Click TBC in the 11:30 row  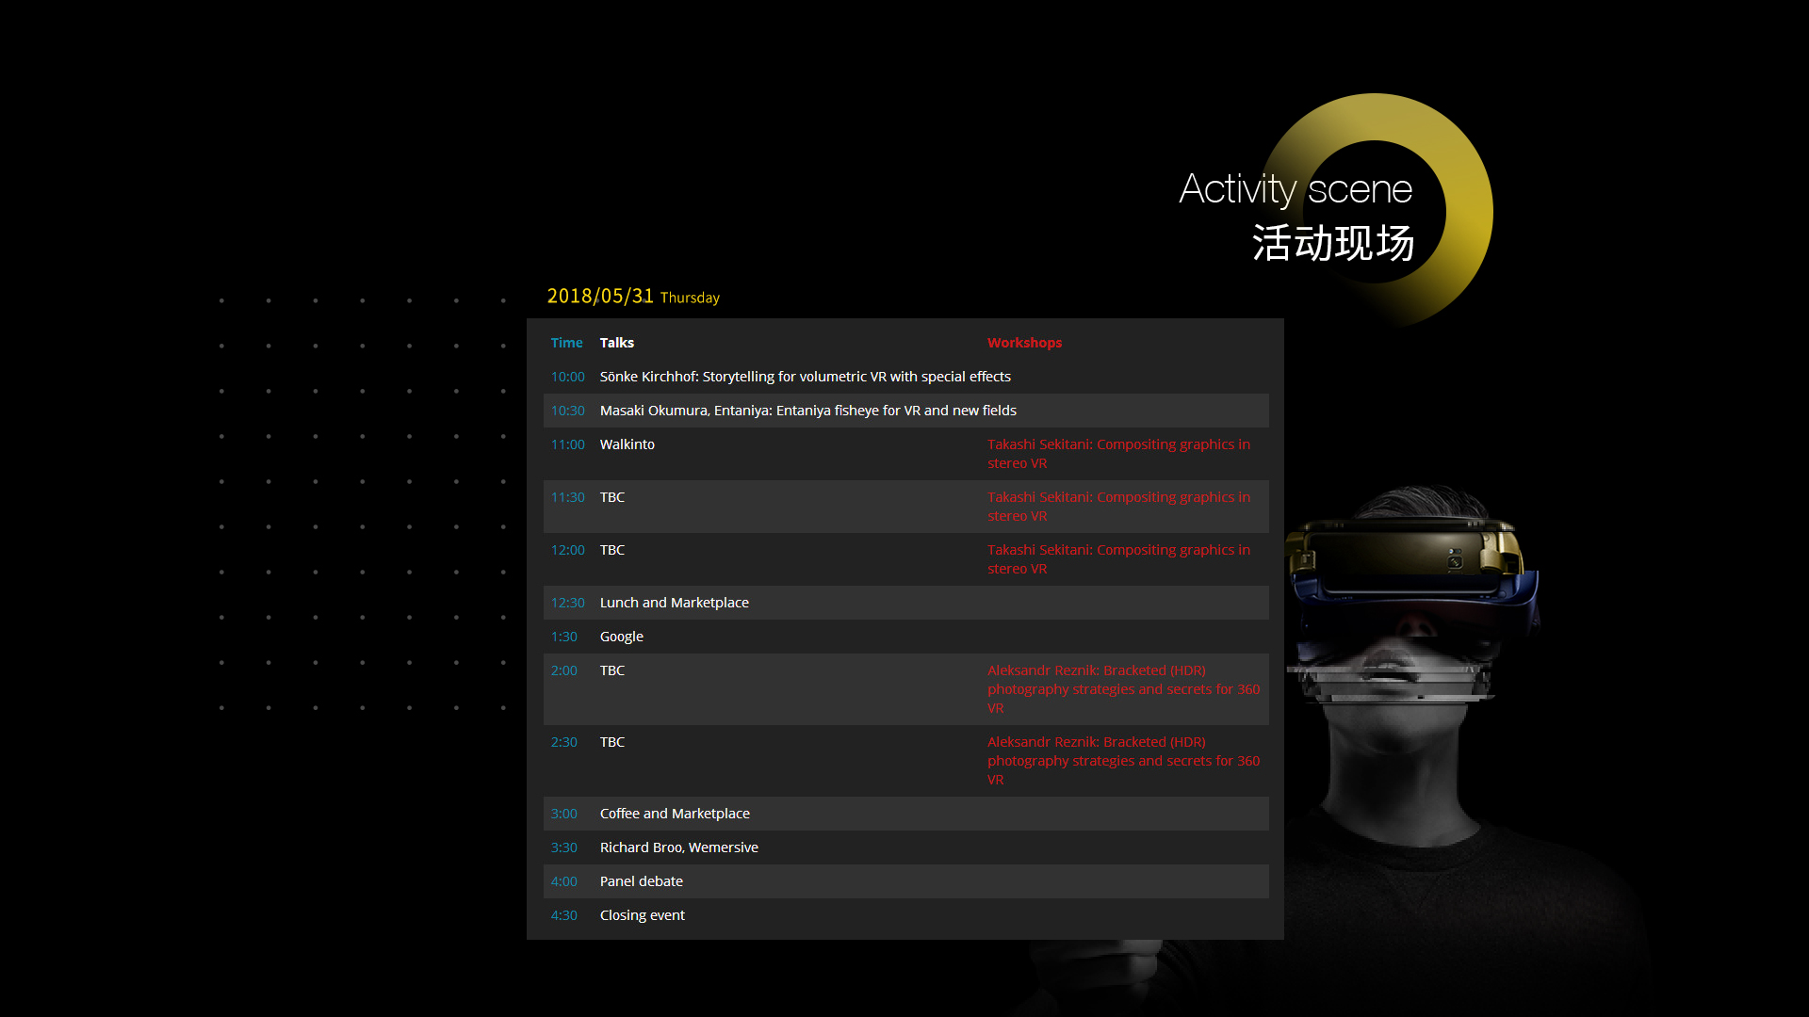[612, 497]
